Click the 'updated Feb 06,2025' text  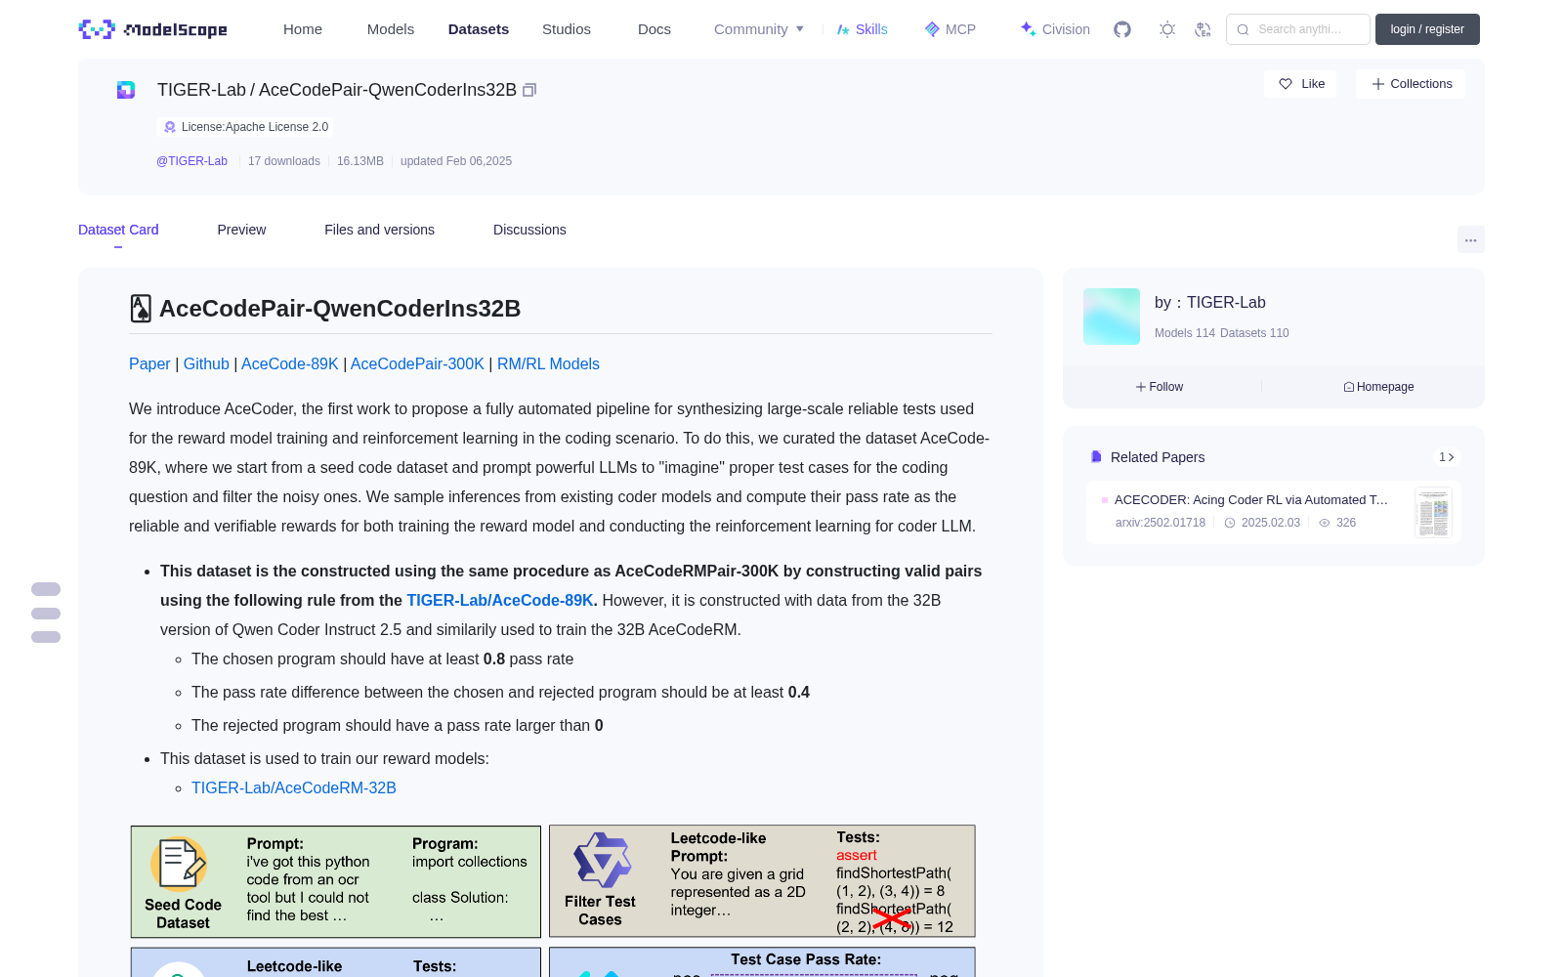(x=456, y=161)
